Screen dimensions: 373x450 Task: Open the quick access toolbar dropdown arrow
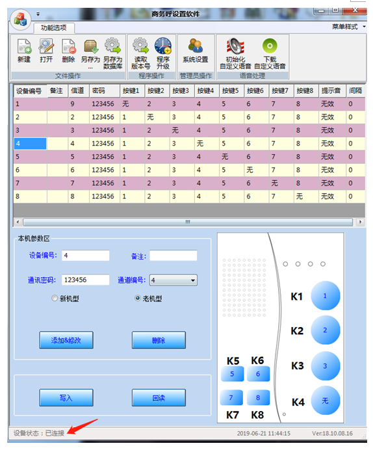[x=38, y=14]
